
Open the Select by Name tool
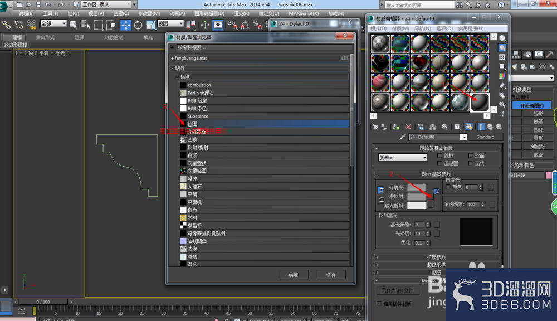[86, 24]
